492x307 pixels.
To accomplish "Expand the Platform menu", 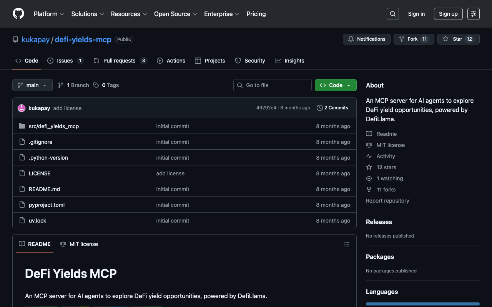I will click(x=49, y=14).
